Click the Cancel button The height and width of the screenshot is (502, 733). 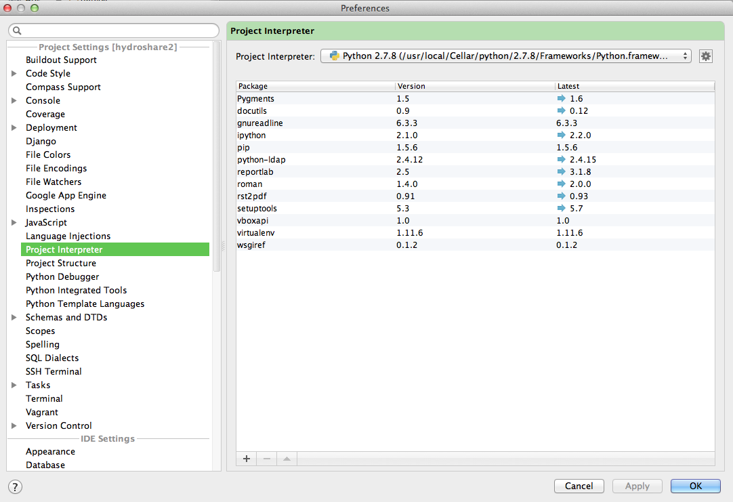[x=579, y=486]
